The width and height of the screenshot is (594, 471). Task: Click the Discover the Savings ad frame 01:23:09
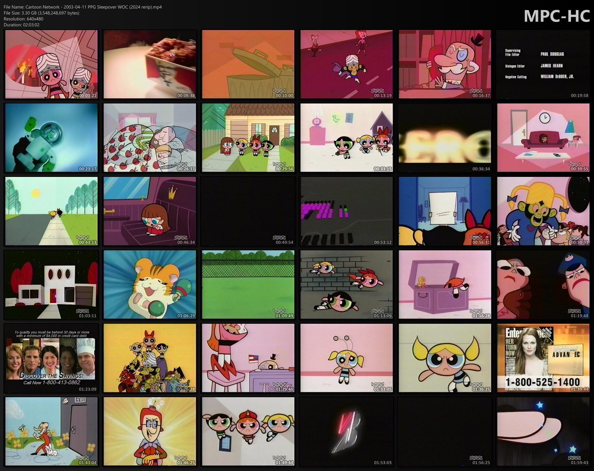click(x=51, y=358)
